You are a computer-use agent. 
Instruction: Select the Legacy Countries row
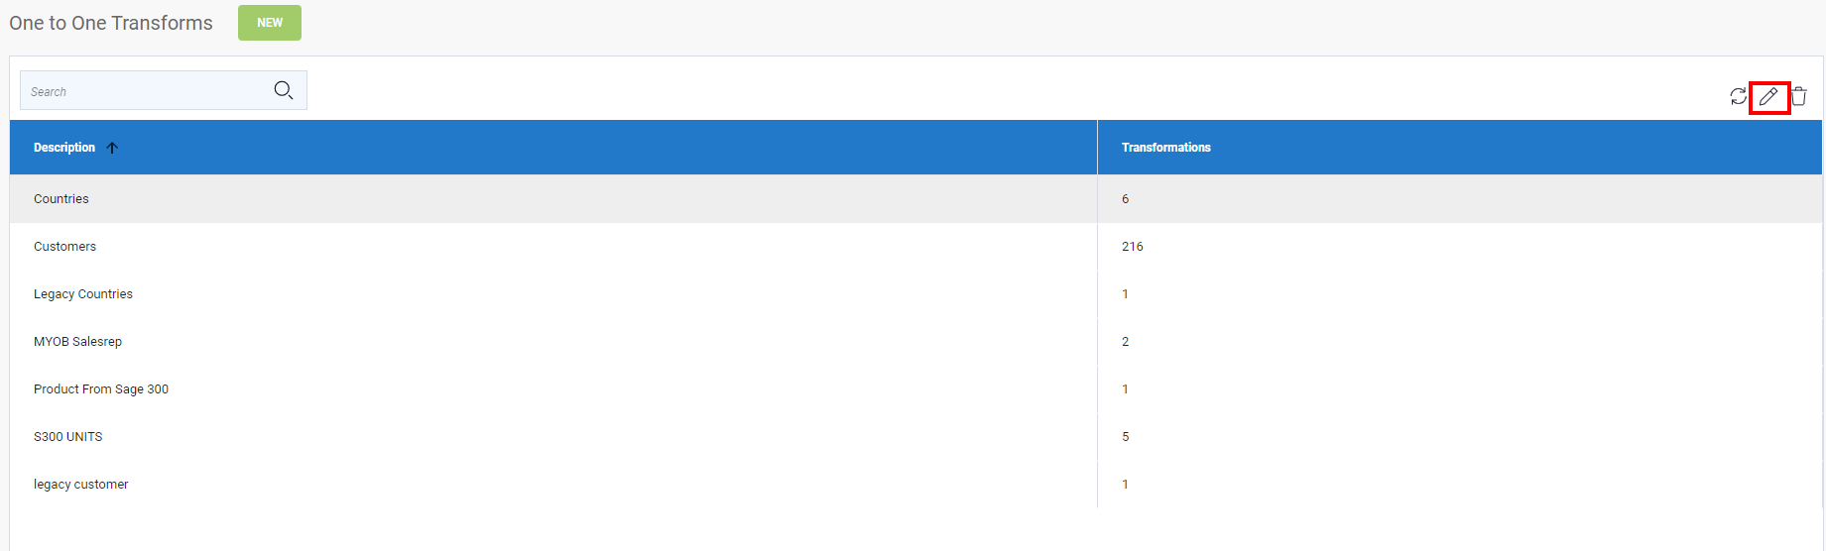point(915,294)
